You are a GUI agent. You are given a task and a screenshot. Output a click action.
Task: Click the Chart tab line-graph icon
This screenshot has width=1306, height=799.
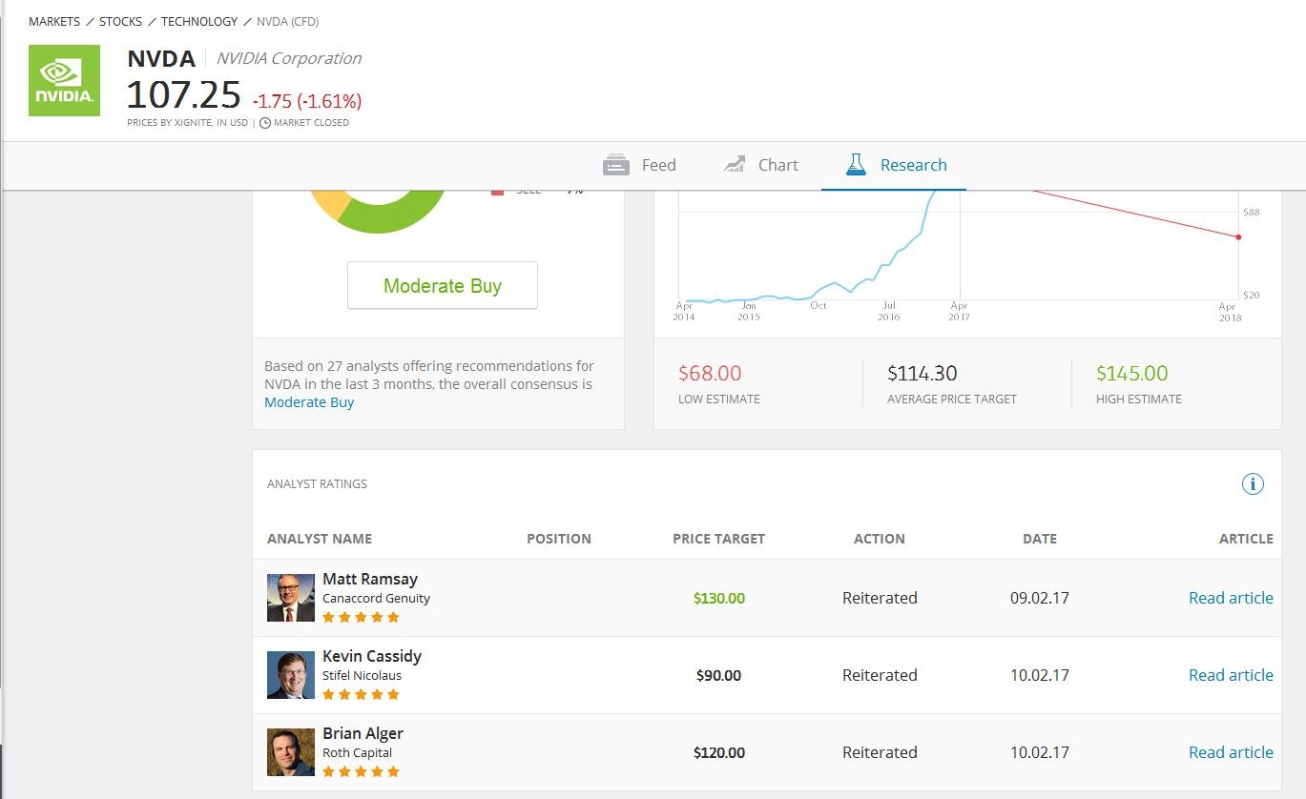(x=735, y=164)
